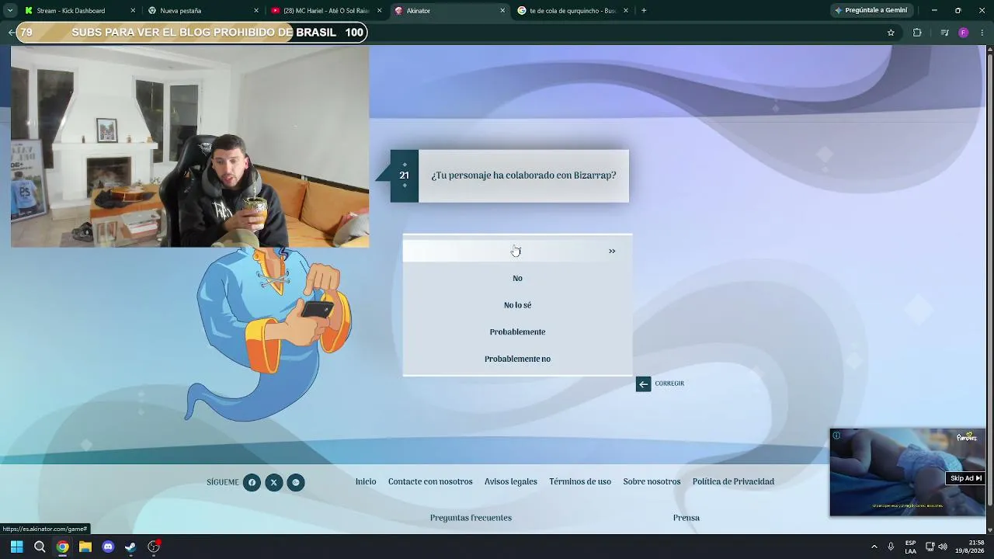
Task: Switch to the MC Hariel YouTube tab
Action: [326, 11]
